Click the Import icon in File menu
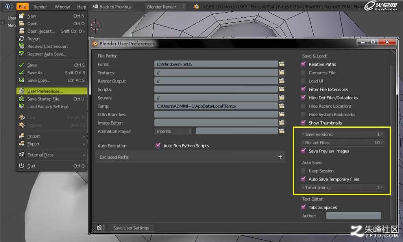Screen dimensions: 403x242 pyautogui.click(x=22, y=136)
